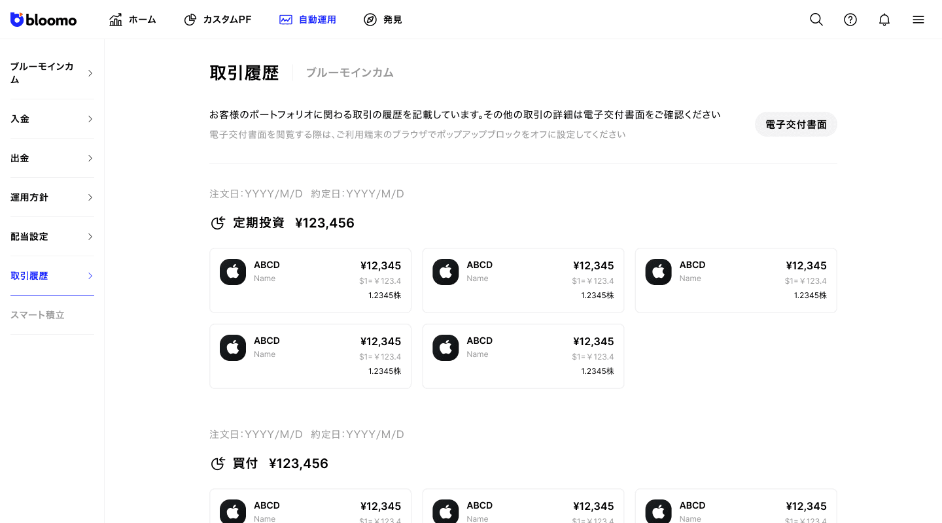
Task: Click the top description sentence about 取引の履歴
Action: (465, 114)
